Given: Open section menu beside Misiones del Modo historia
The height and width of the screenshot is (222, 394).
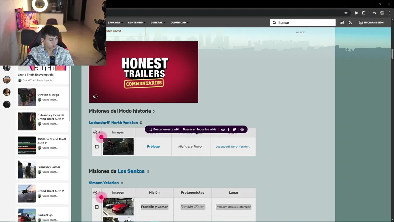Looking at the screenshot, I should coord(154,111).
